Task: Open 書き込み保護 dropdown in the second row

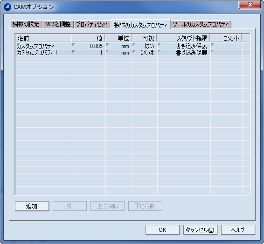Action: coord(184,53)
